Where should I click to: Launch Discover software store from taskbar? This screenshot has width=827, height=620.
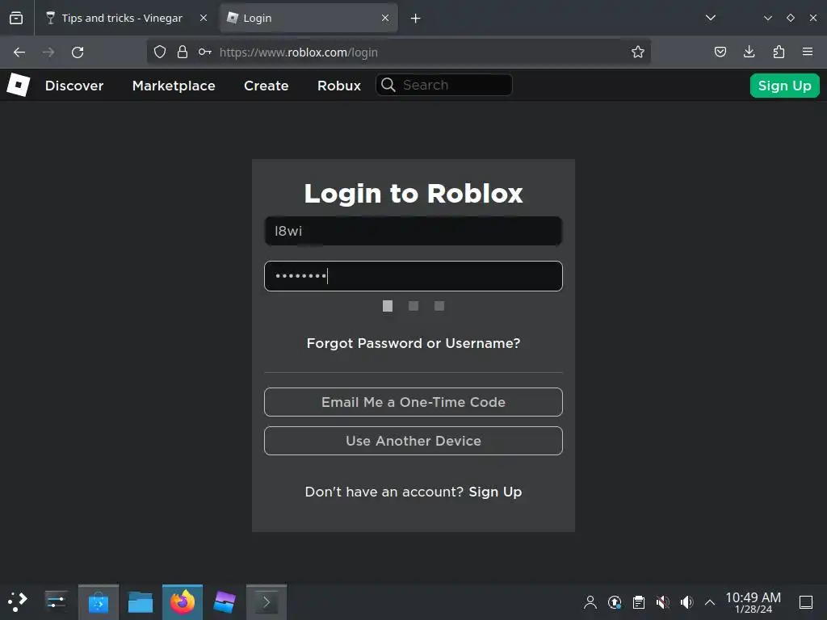click(99, 602)
